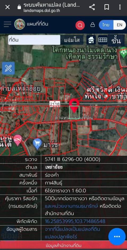The width and height of the screenshot is (127, 250).
Task: Switch language to EN
Action: 120,25
